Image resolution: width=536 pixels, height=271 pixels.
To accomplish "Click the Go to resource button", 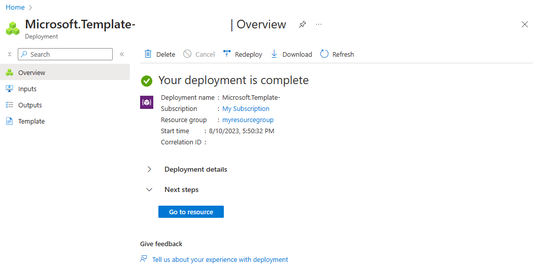I will tap(191, 212).
